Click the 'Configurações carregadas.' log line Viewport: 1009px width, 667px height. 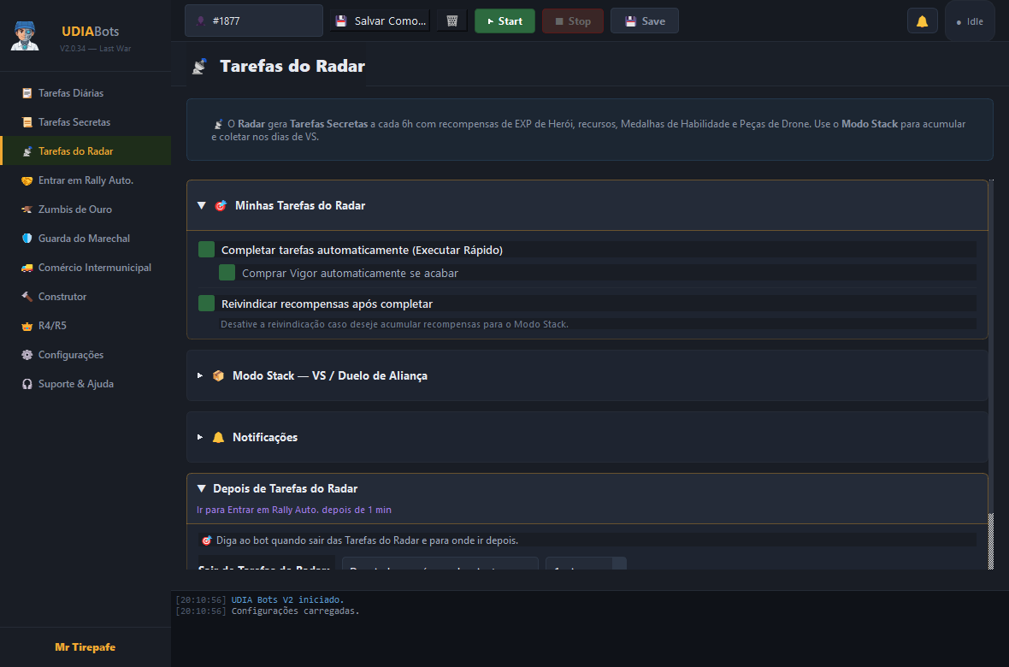coord(295,611)
